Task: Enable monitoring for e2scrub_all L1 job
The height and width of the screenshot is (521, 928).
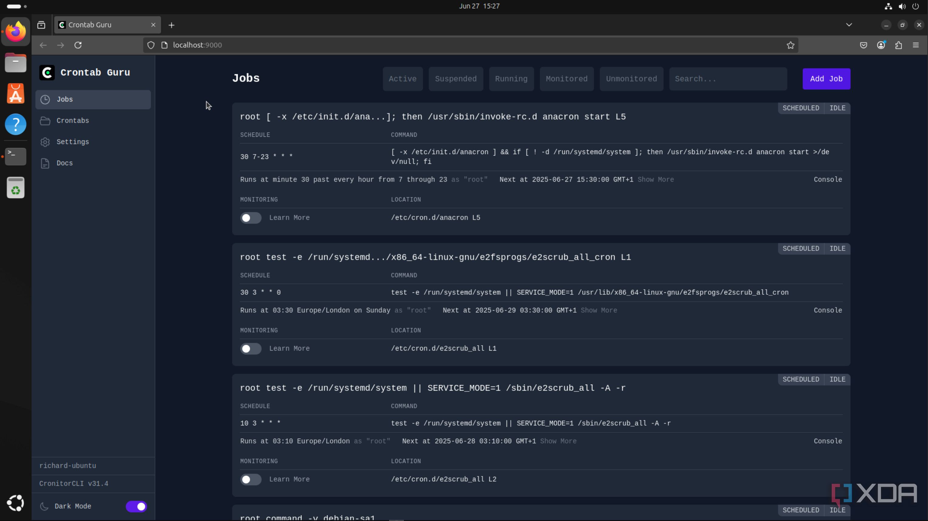Action: tap(251, 349)
